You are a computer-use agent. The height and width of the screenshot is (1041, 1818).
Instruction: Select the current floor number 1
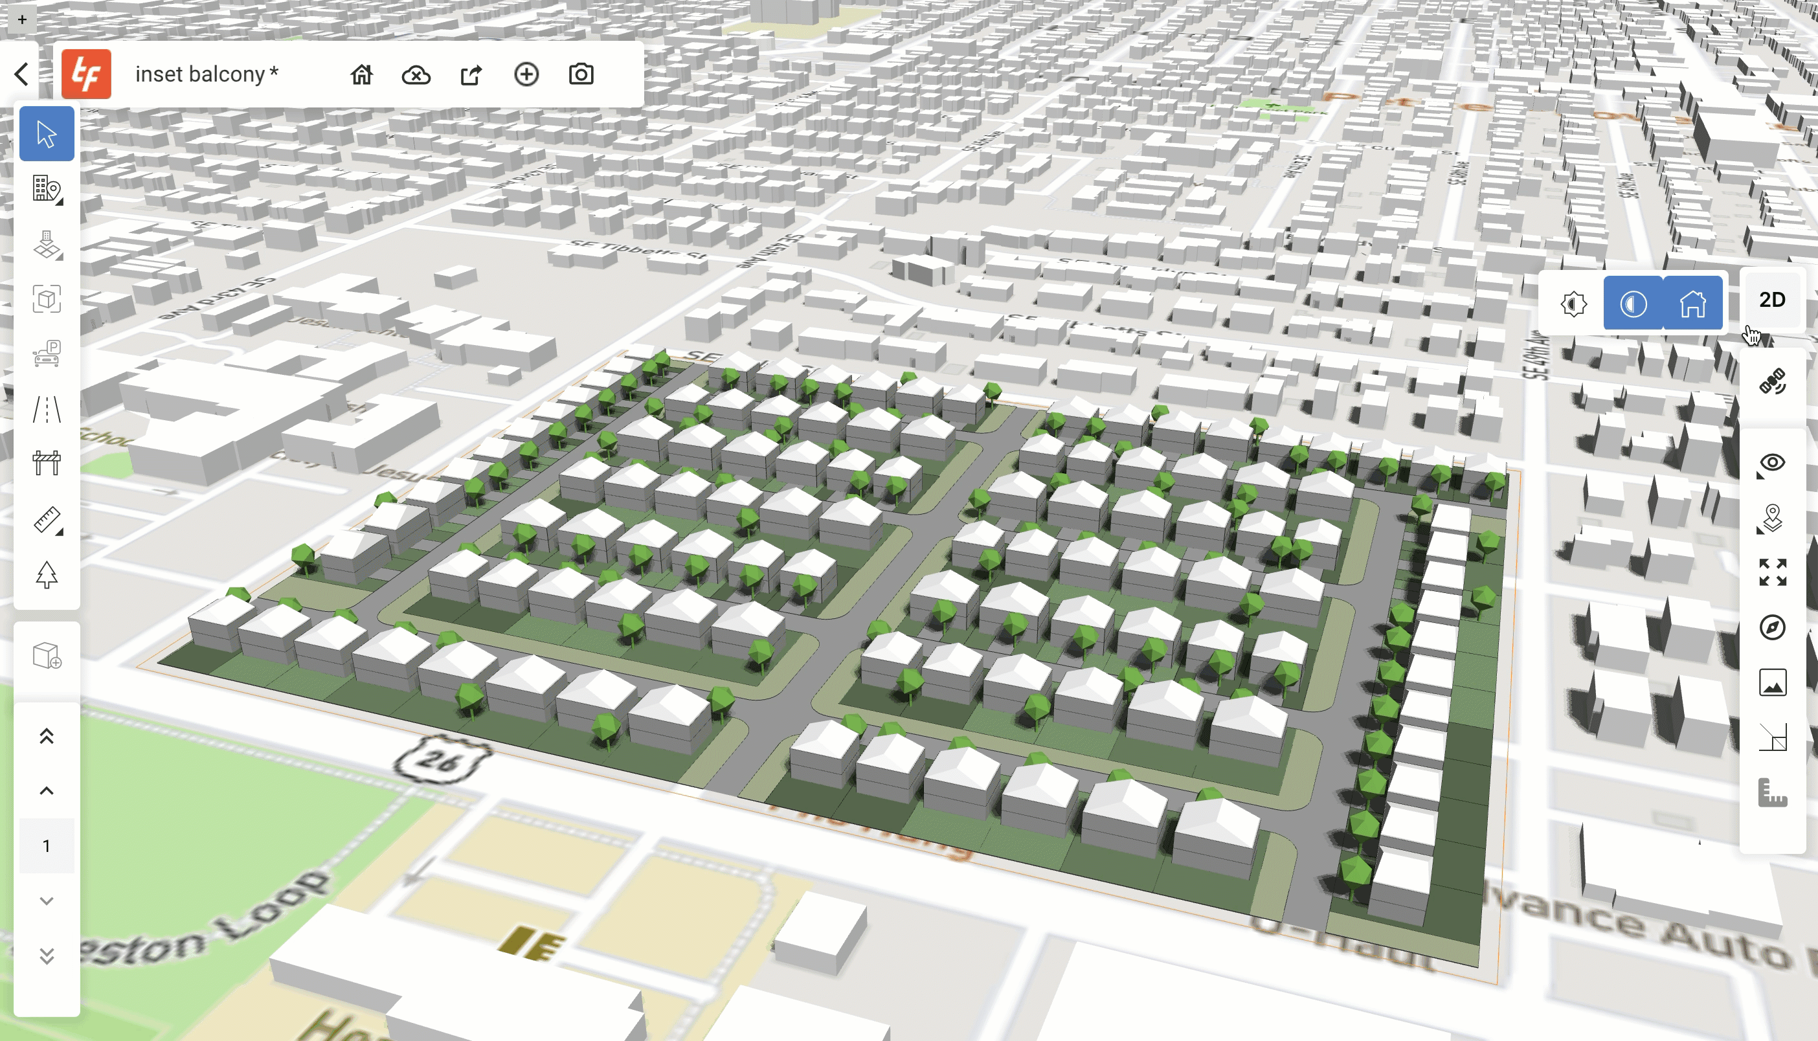[47, 845]
